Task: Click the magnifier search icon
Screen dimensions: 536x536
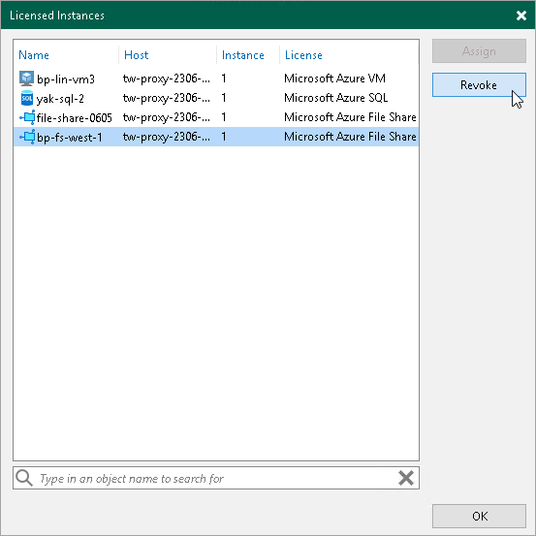Action: [24, 478]
